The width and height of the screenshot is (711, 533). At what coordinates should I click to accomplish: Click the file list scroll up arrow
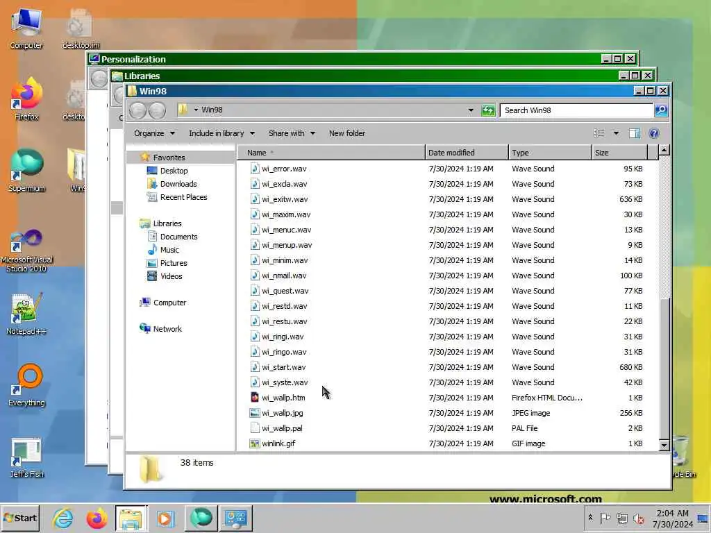point(664,150)
